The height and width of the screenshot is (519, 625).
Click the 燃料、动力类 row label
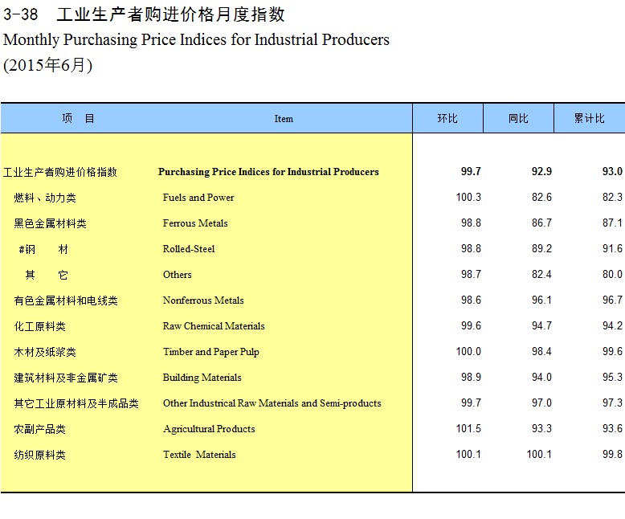click(45, 198)
